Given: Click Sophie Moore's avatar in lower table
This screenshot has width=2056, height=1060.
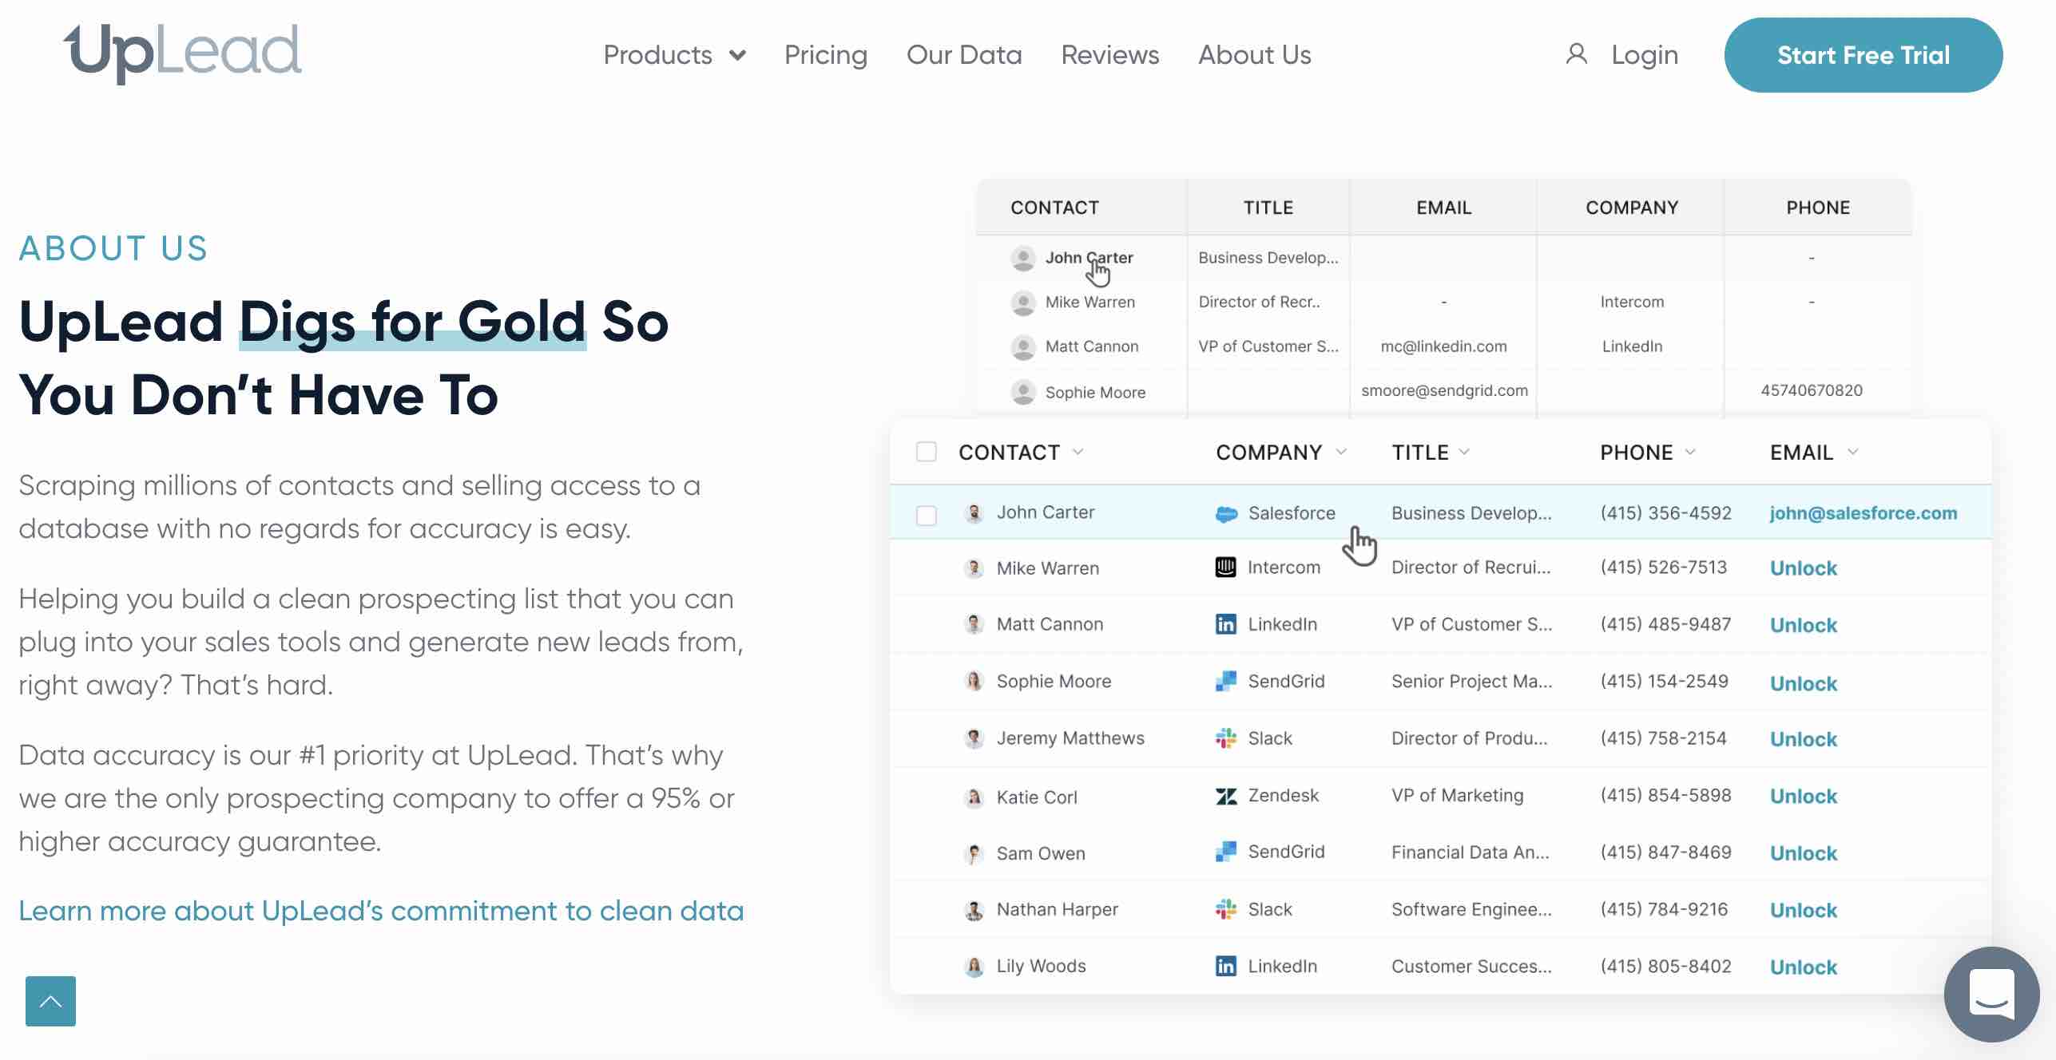Looking at the screenshot, I should pos(974,681).
